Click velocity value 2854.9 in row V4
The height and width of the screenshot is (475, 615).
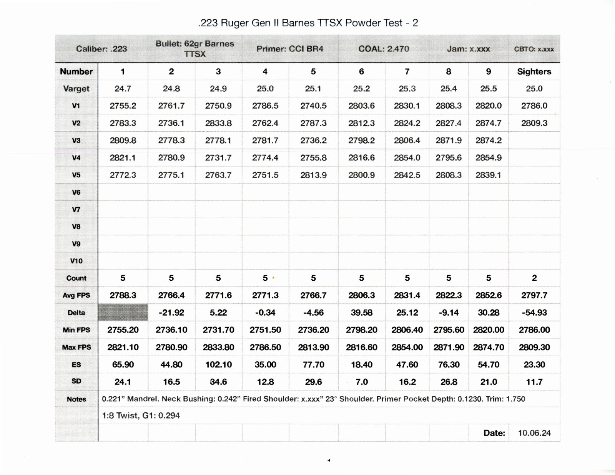488,158
